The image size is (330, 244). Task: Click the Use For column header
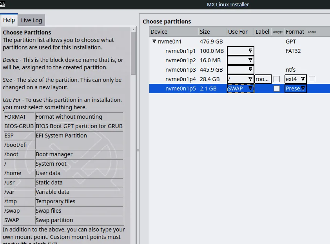(240, 32)
